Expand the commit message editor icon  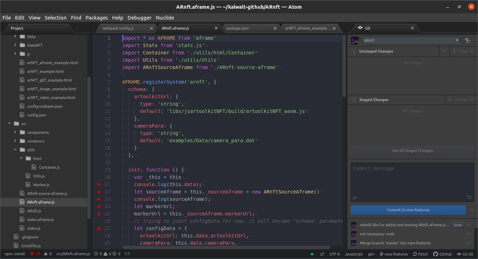469,197
